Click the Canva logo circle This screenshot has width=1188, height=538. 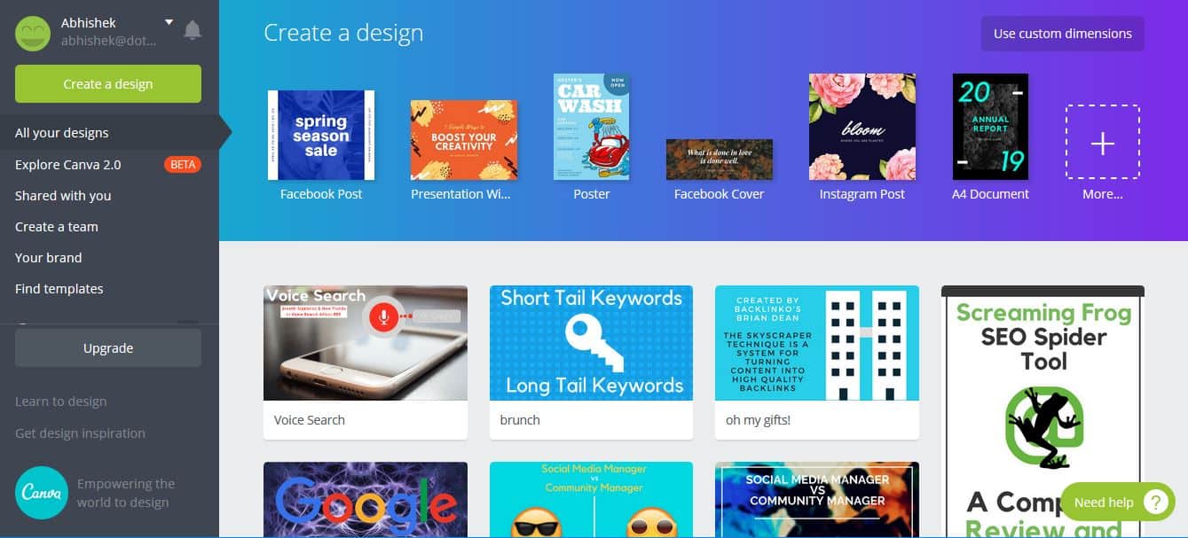[40, 492]
